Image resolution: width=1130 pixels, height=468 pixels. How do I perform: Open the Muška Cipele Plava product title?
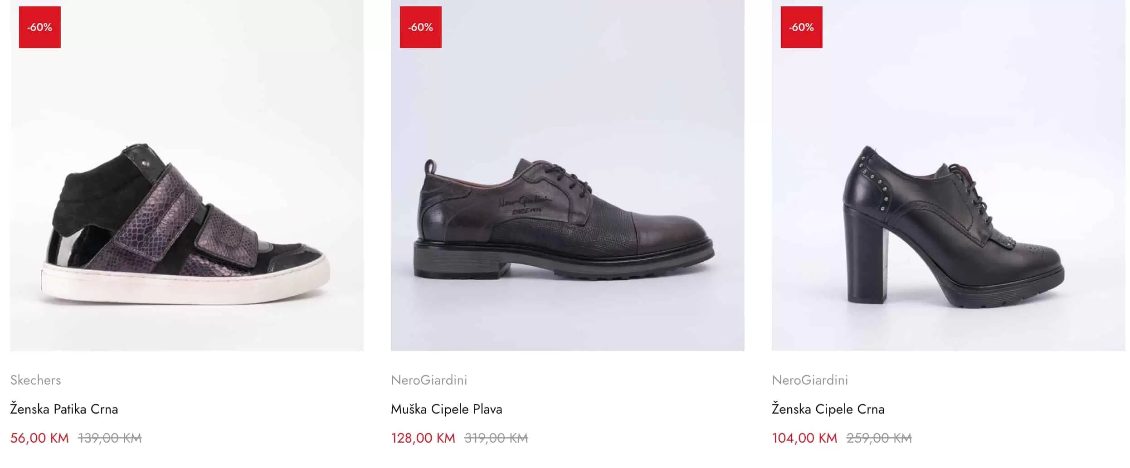pyautogui.click(x=447, y=409)
